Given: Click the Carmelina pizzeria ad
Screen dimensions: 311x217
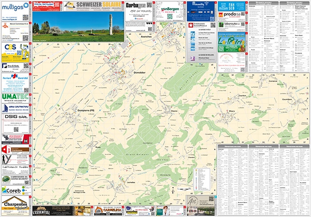Looking at the screenshot, I should pos(108,211).
